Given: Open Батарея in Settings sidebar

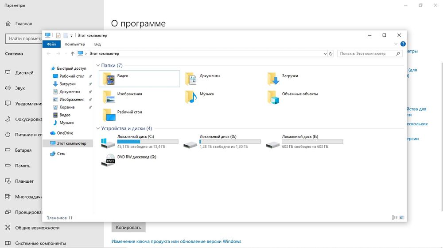Looking at the screenshot, I should coord(24,150).
